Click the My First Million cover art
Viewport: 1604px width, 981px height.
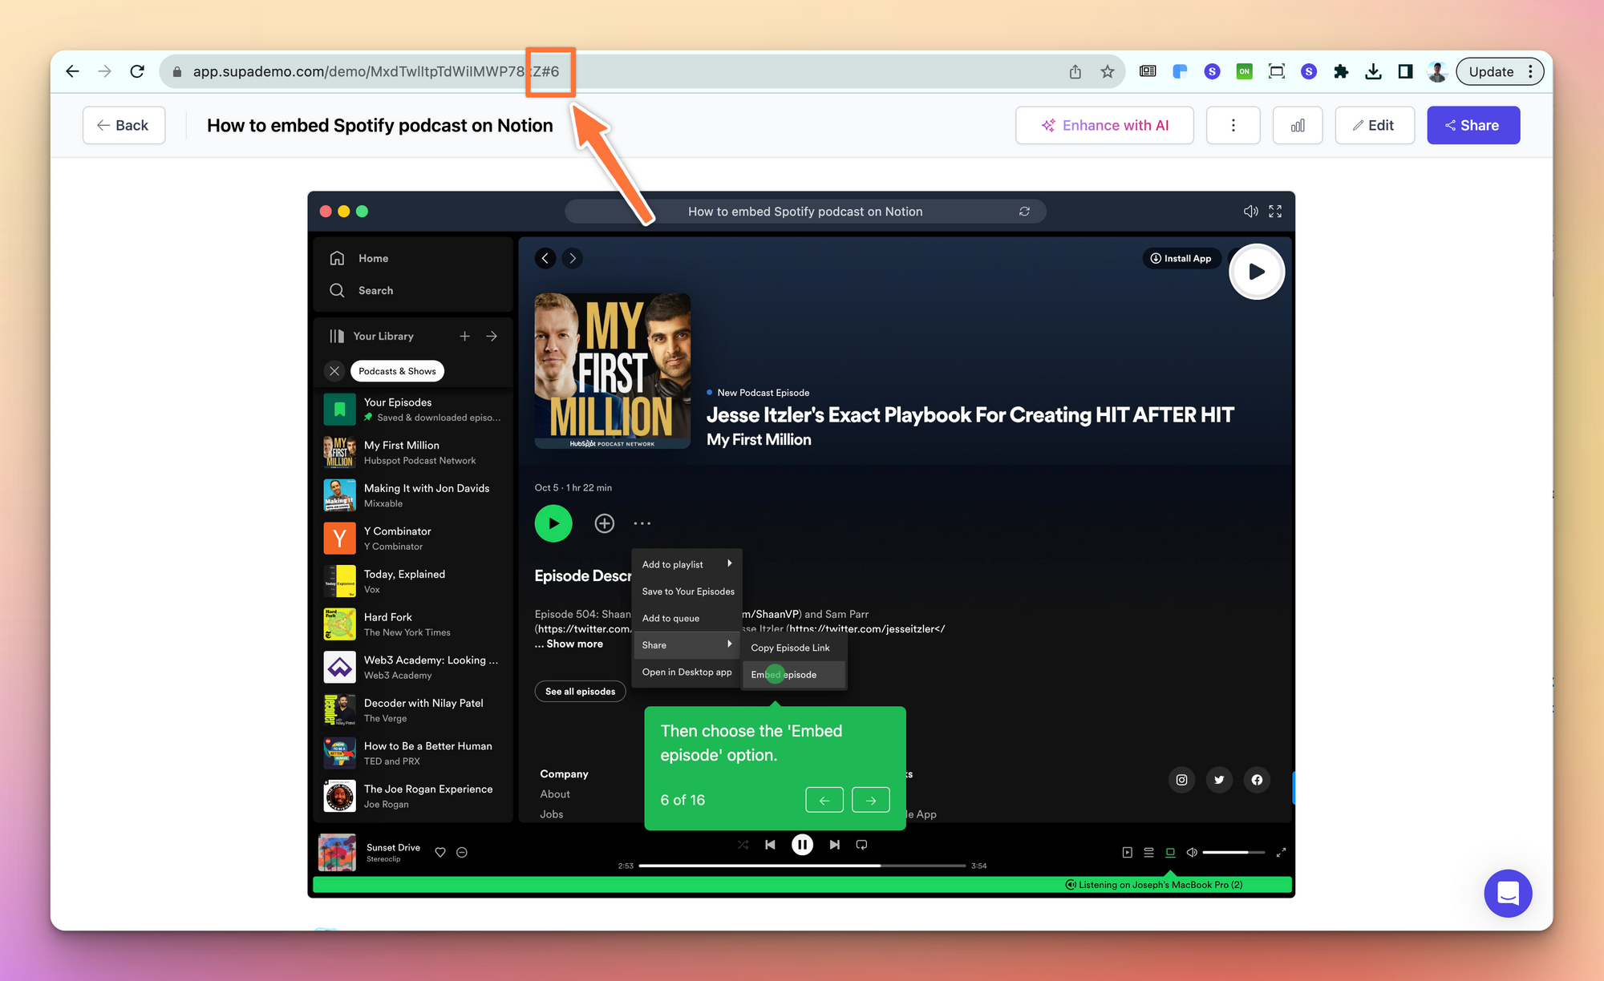tap(613, 371)
